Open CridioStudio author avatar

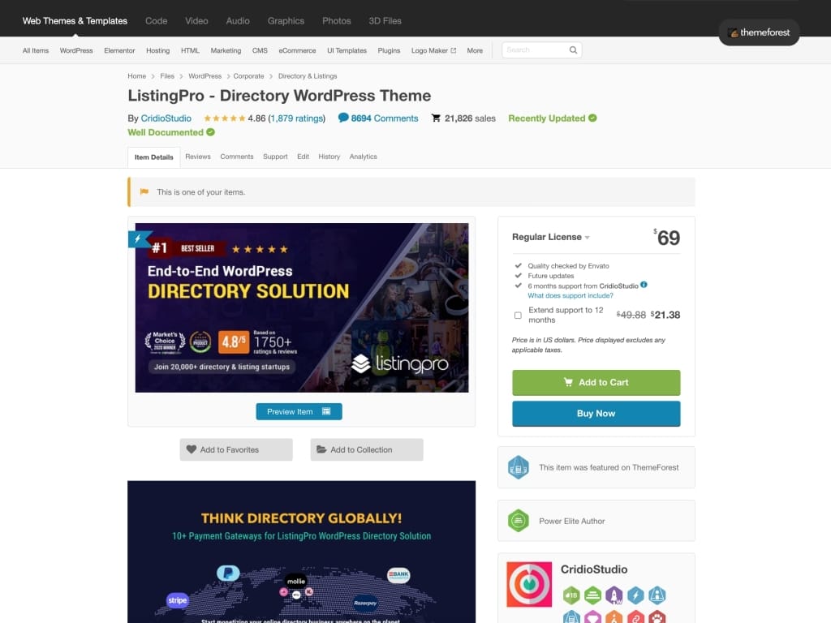(x=529, y=584)
